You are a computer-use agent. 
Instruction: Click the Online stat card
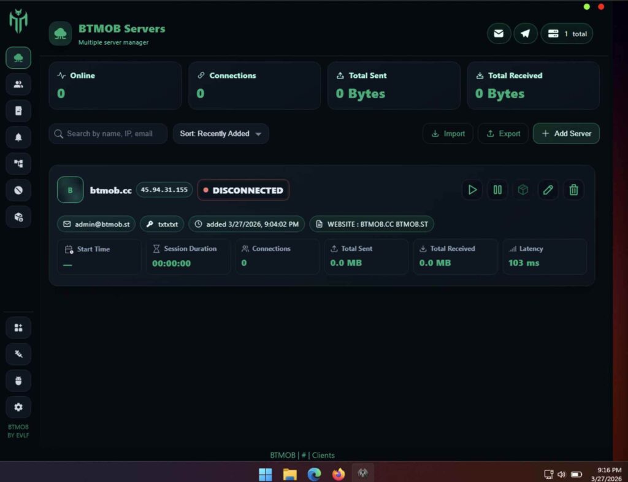115,85
